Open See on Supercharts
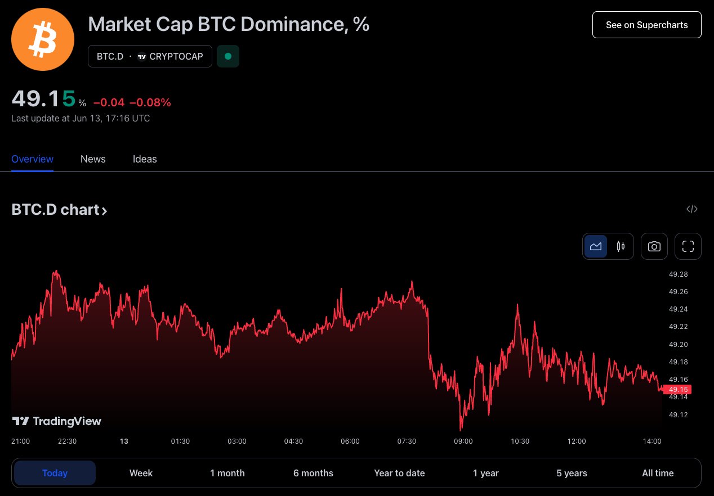 pyautogui.click(x=647, y=25)
